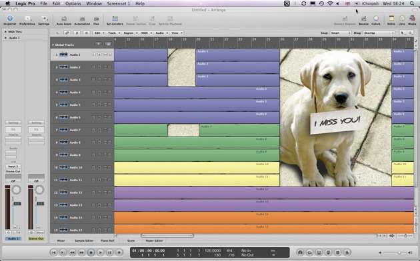Click bar 20 on the bar ruler
This screenshot has width=420, height=261.
pyautogui.click(x=198, y=39)
